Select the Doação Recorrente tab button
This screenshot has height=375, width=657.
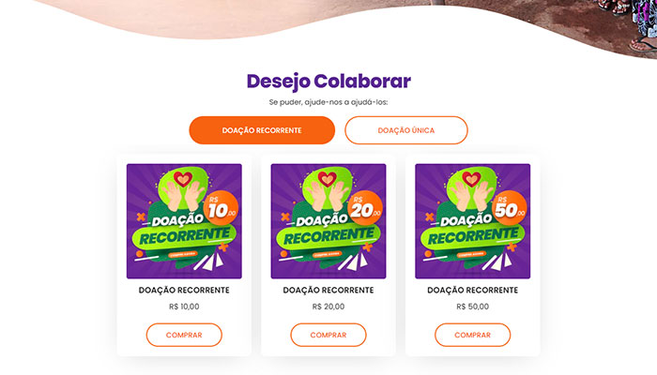point(262,130)
